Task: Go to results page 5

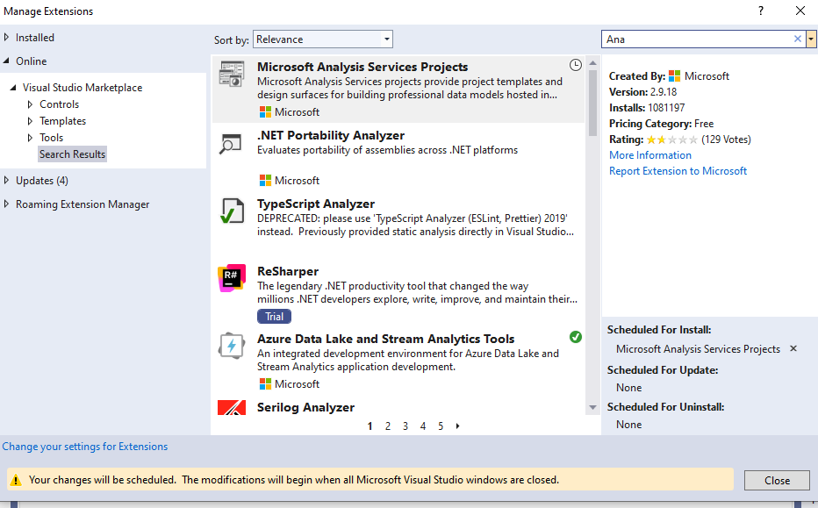Action: (441, 426)
